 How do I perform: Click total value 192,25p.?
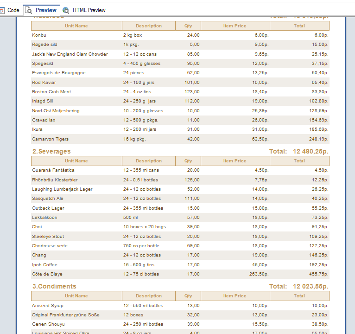click(319, 265)
